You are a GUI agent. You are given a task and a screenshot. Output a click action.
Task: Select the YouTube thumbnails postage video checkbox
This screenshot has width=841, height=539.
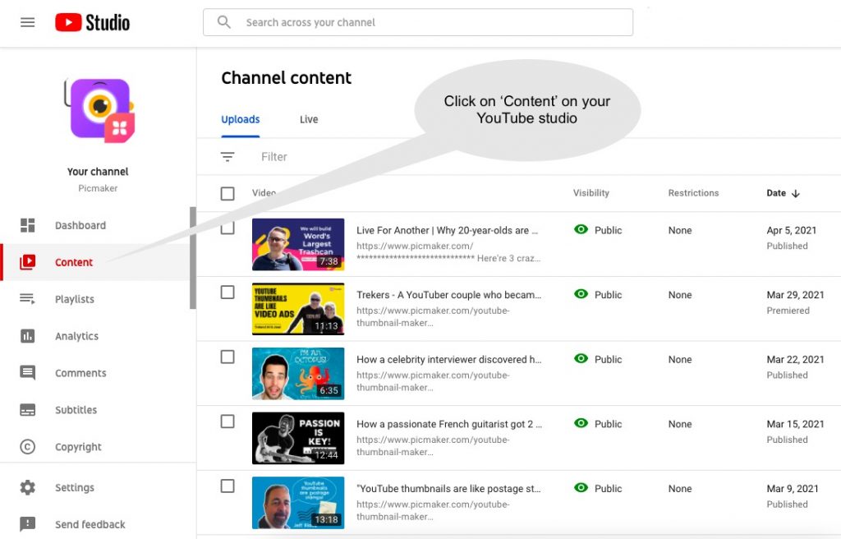(x=227, y=486)
